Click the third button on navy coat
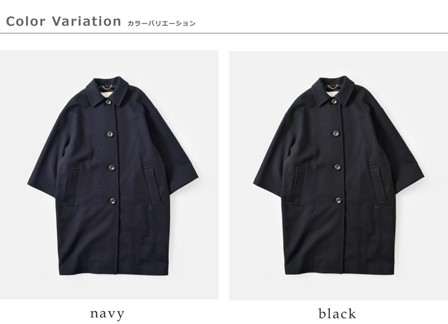The height and width of the screenshot is (324, 448). pos(112,168)
